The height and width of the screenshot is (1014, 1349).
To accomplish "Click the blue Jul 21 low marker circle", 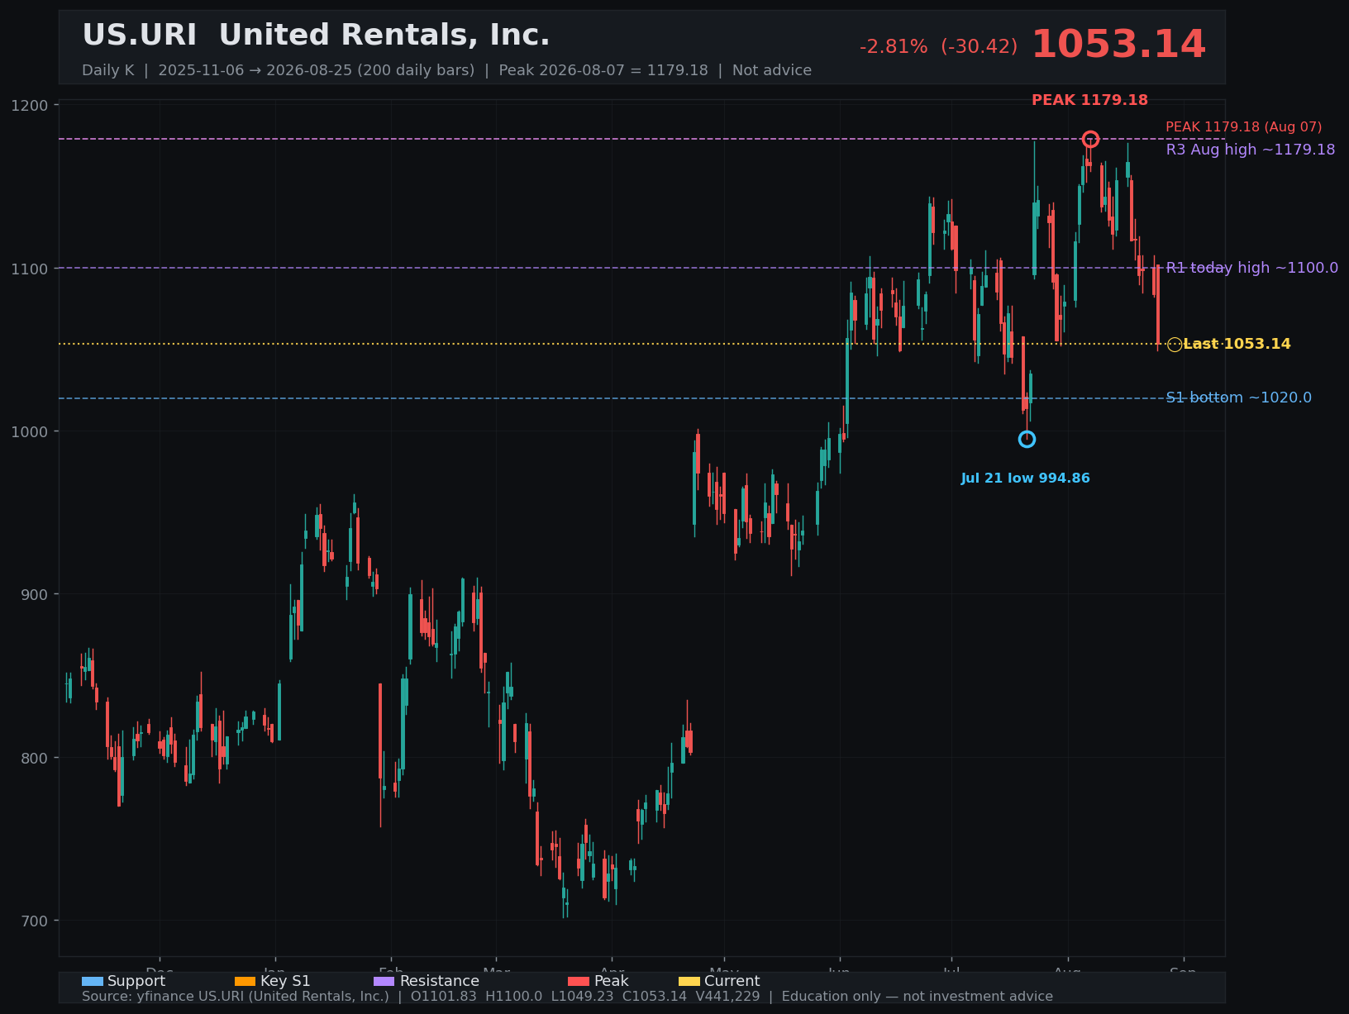I will point(1027,439).
